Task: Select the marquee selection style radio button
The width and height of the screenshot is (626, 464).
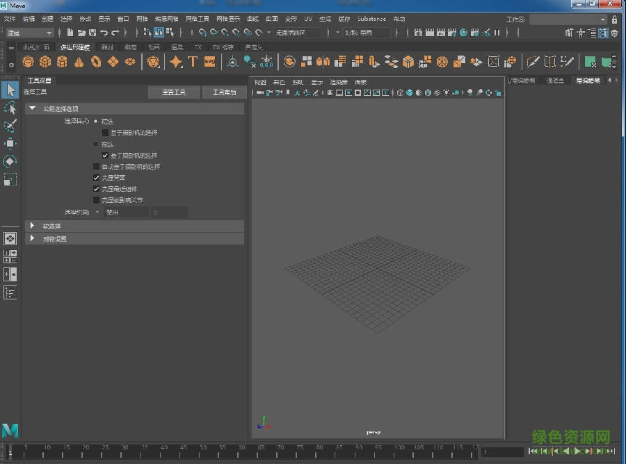Action: click(x=95, y=120)
